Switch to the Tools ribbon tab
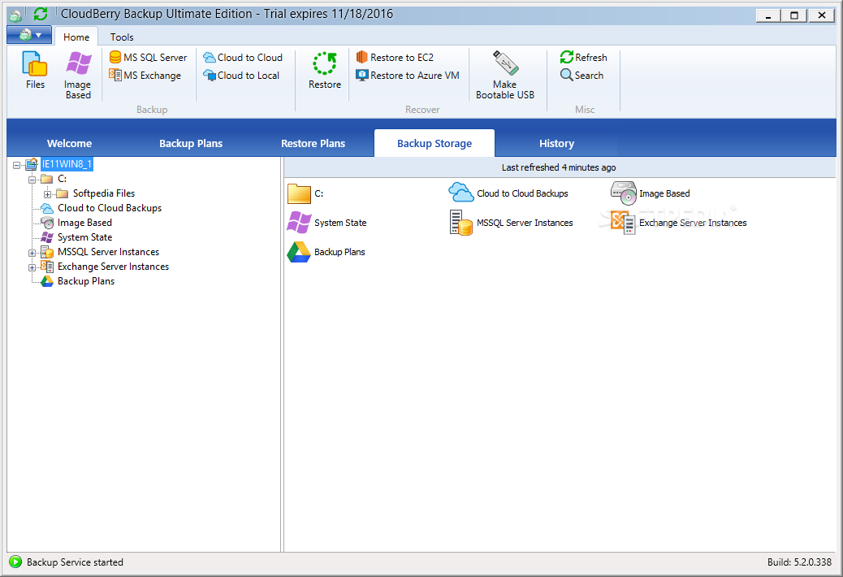This screenshot has width=843, height=577. tap(122, 37)
